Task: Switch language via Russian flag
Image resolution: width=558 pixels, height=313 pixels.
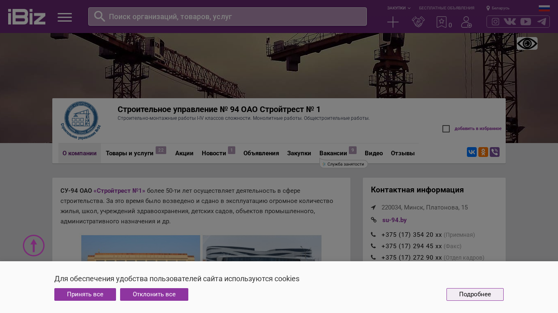Action: (544, 8)
